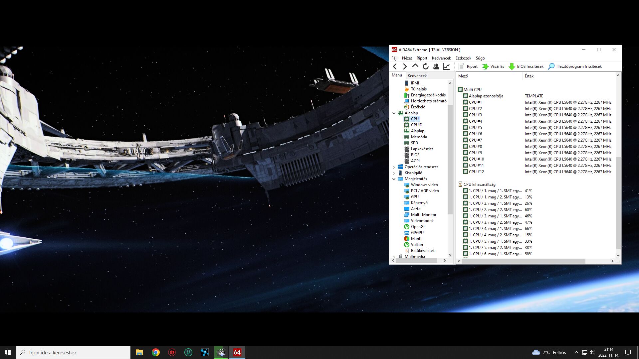Open the notification center icon

click(628, 352)
